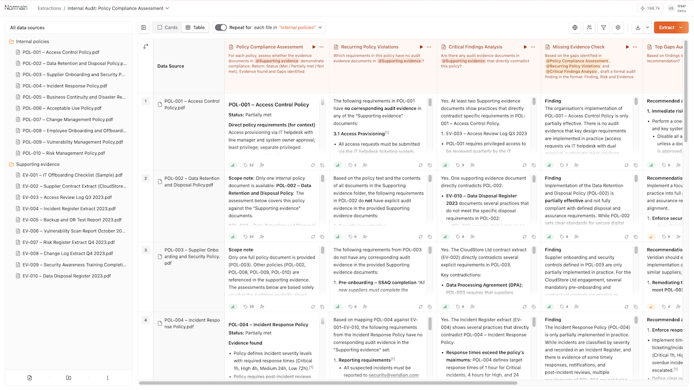Screen dimensions: 694x390
Task: Open the share users icon in toolbar
Action: pyautogui.click(x=589, y=27)
